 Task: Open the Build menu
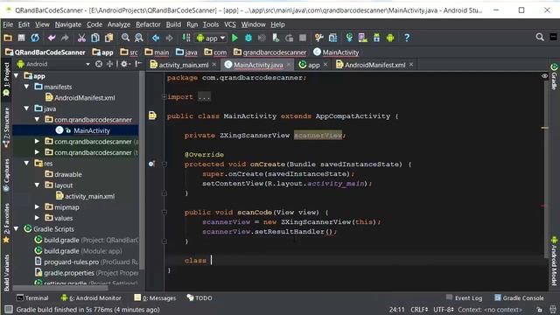coord(173,24)
